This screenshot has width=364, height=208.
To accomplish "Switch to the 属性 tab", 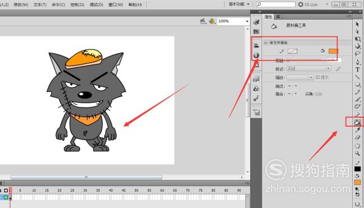I will 268,17.
